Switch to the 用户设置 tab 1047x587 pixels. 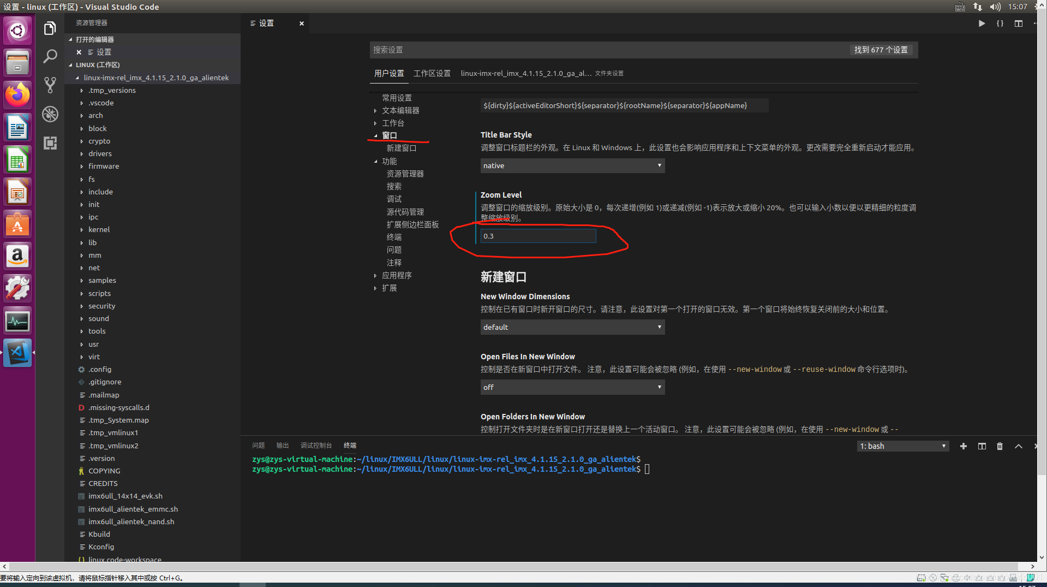coord(389,73)
